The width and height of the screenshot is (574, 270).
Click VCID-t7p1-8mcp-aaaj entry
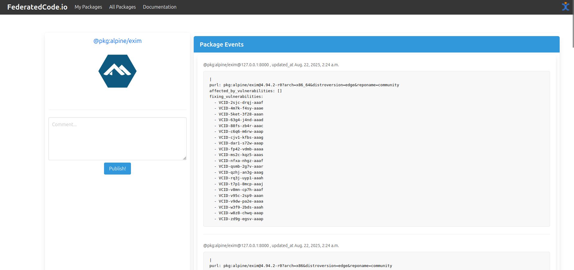coord(241,184)
